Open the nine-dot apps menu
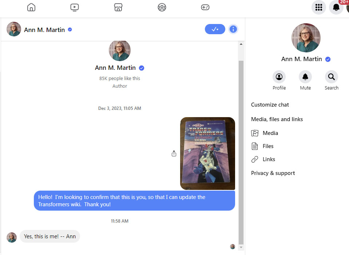The width and height of the screenshot is (349, 255). (319, 7)
